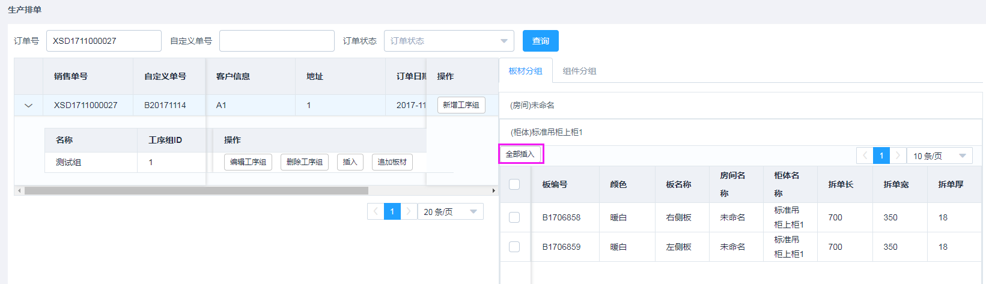The height and width of the screenshot is (284, 986).
Task: Click the 删除工序组 button
Action: [x=305, y=162]
